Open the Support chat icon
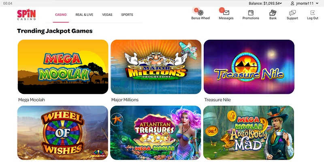Image resolution: width=324 pixels, height=162 pixels. click(292, 13)
